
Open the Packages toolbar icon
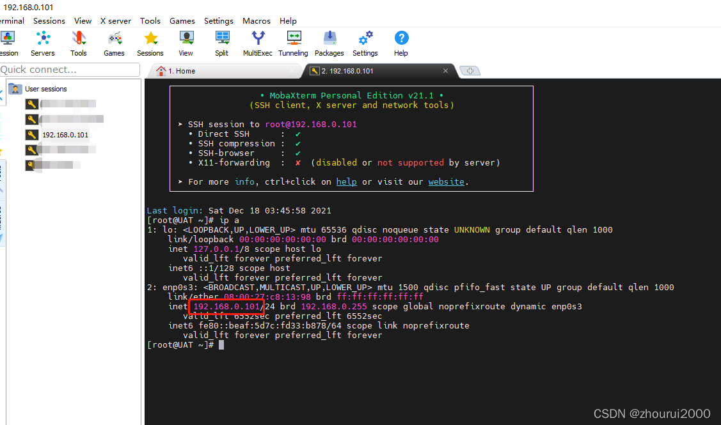[x=329, y=38]
